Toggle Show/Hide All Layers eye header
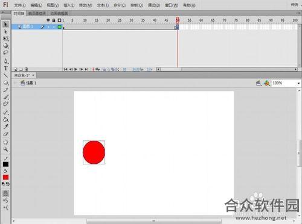The height and width of the screenshot is (224, 302). point(48,20)
